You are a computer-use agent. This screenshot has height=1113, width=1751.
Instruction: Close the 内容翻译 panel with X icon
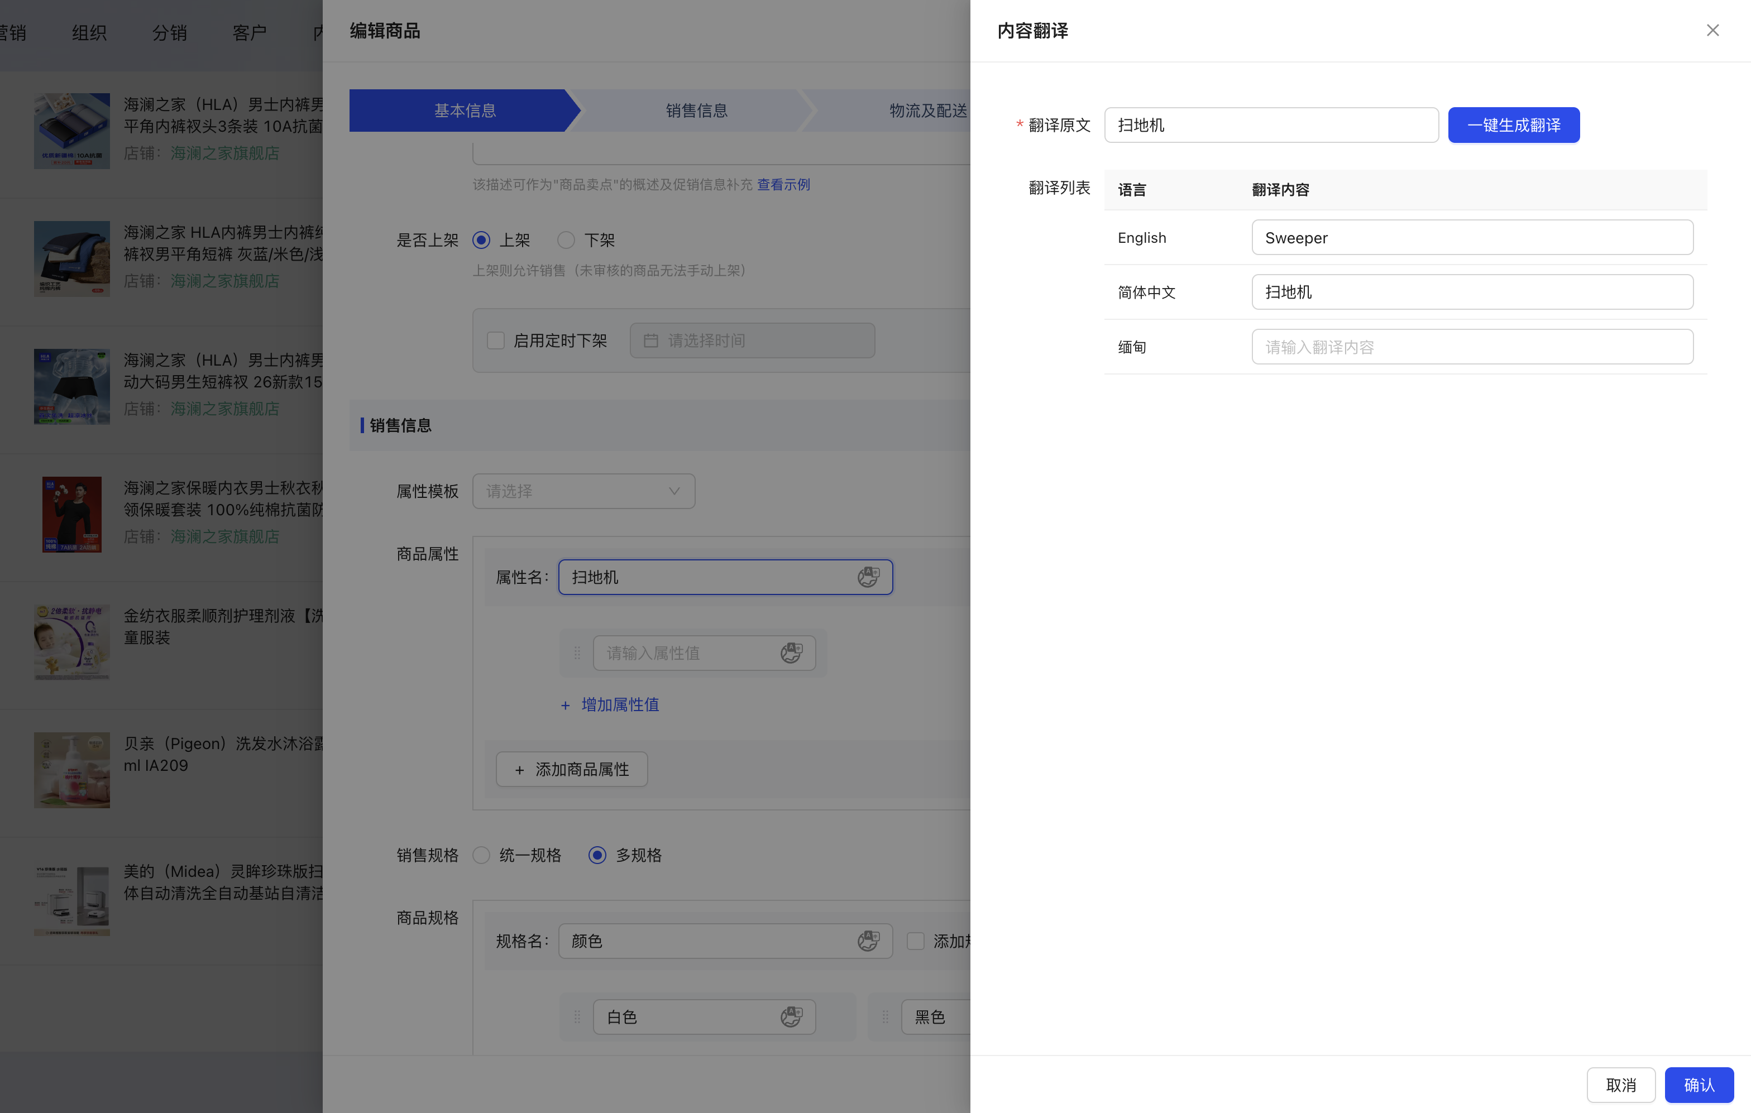tap(1712, 31)
